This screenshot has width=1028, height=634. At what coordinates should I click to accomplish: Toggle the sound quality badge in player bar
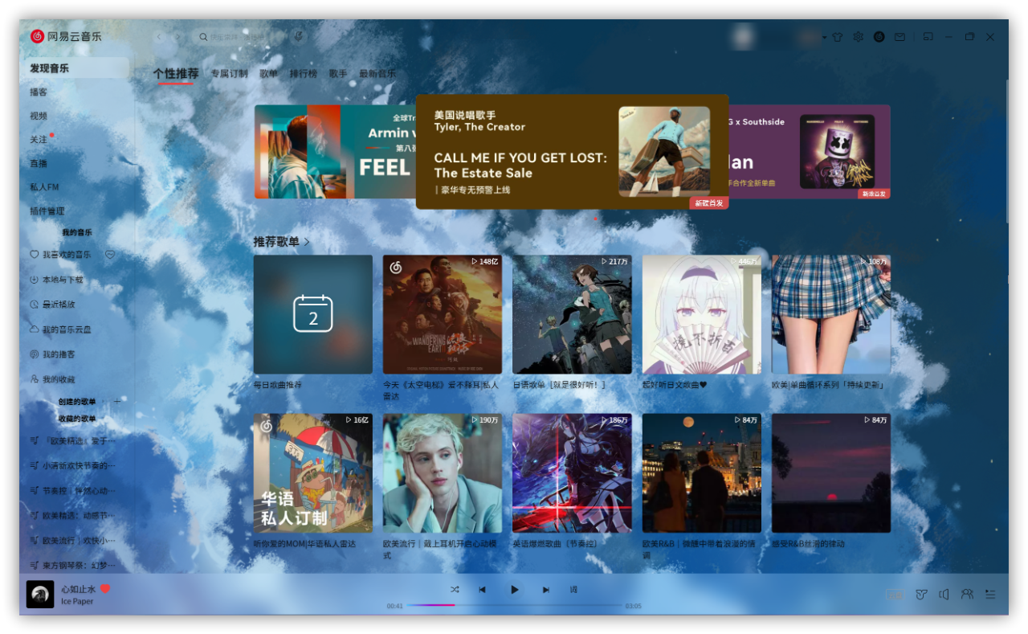click(x=895, y=595)
